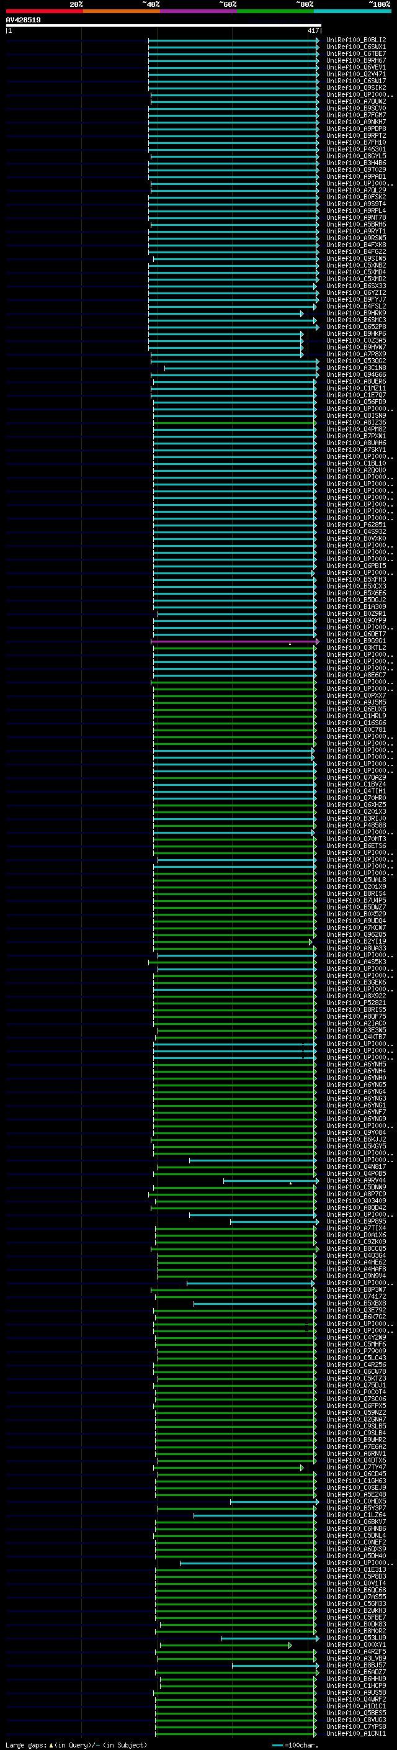This screenshot has width=397, height=1750.
Task: Select the UniRef100_B6SX33 label
Action: tap(356, 286)
